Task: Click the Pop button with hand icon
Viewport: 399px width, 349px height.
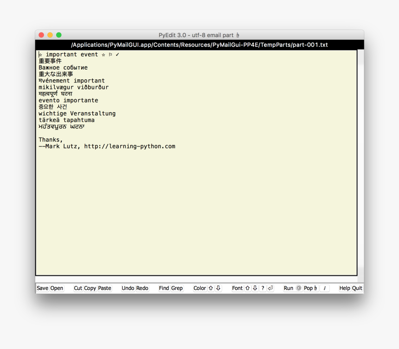Action: coord(310,288)
